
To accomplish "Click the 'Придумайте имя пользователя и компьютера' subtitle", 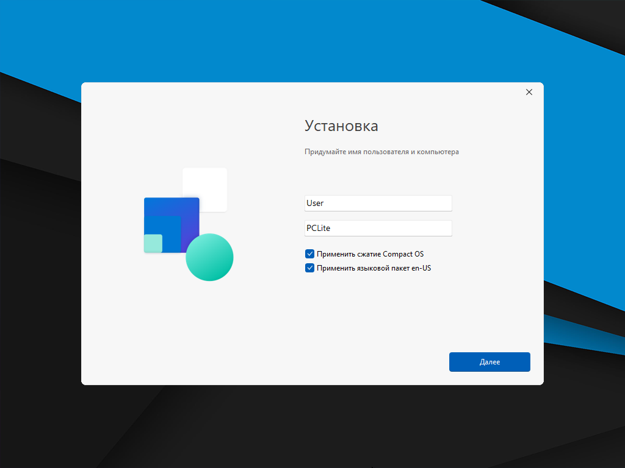I will [381, 152].
